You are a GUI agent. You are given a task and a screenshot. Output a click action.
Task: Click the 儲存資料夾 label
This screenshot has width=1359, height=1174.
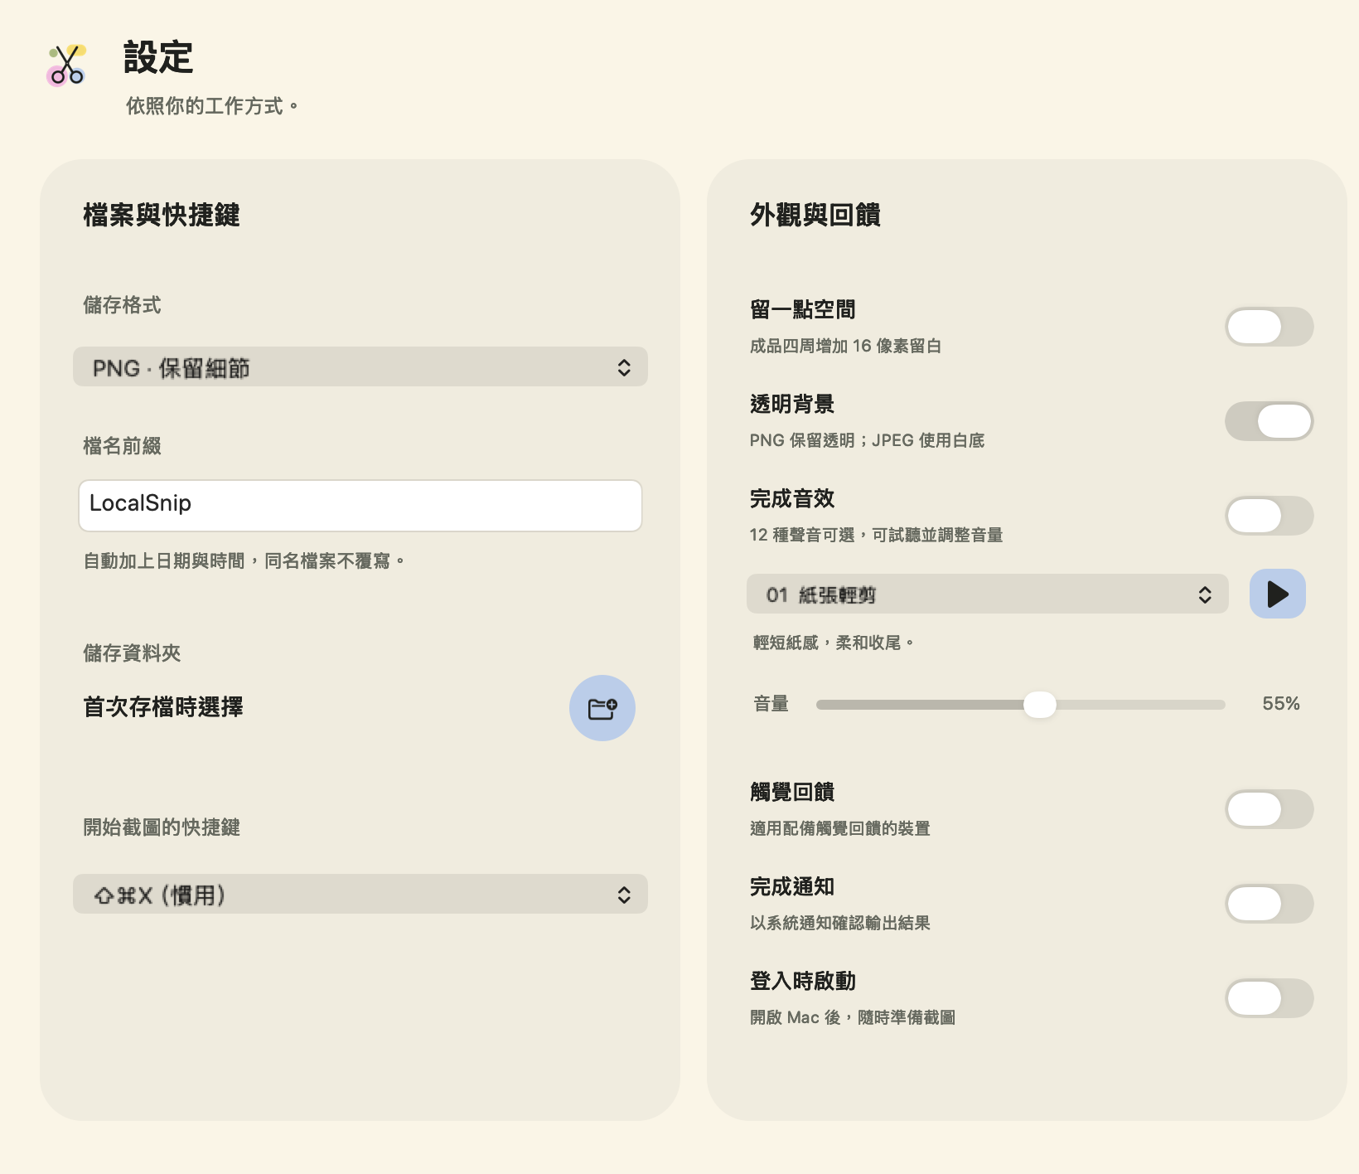[132, 653]
